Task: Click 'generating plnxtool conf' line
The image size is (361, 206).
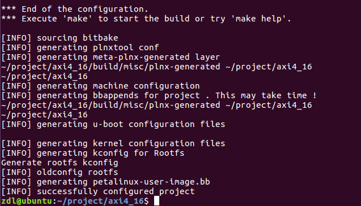Action: [x=80, y=47]
